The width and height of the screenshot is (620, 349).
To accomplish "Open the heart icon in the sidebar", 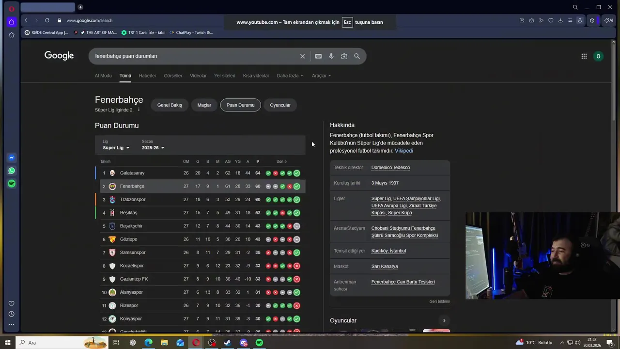I will [12, 303].
